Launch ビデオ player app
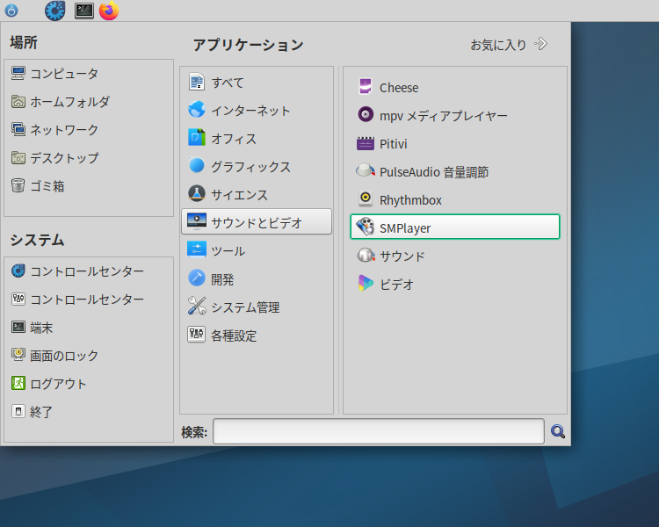This screenshot has width=659, height=527. 455,284
